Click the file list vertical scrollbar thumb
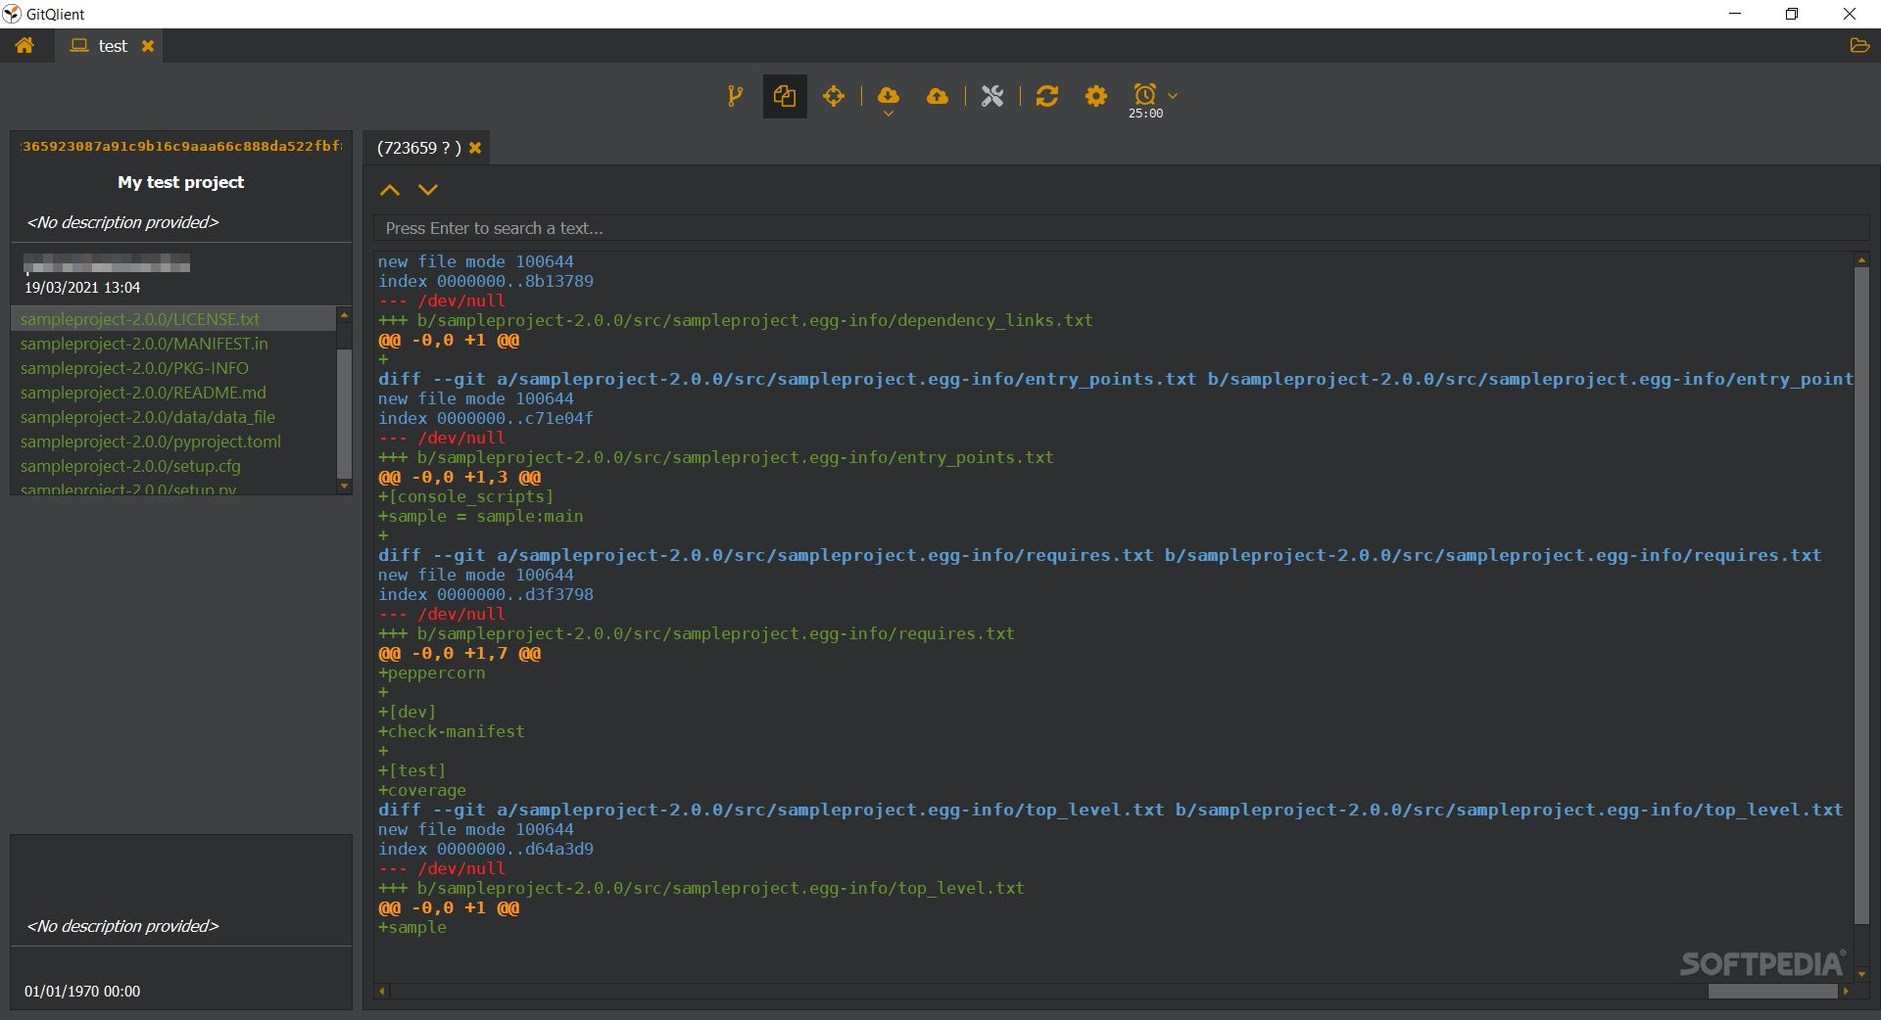 point(344,412)
